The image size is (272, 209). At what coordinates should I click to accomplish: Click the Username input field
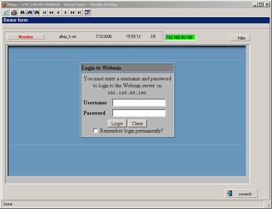pos(139,103)
